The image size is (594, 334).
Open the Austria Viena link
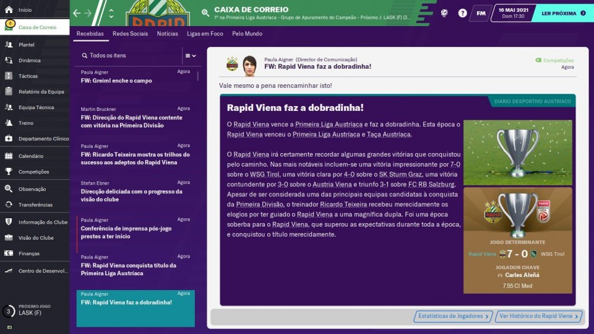click(x=332, y=185)
